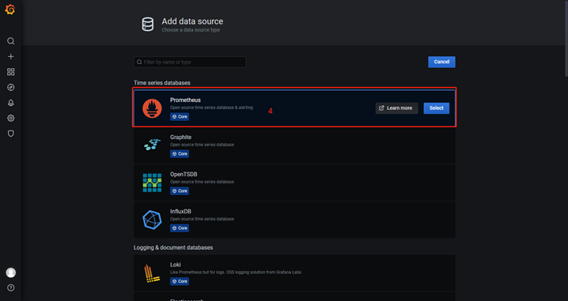Click Prometheus description about alerting

[211, 107]
